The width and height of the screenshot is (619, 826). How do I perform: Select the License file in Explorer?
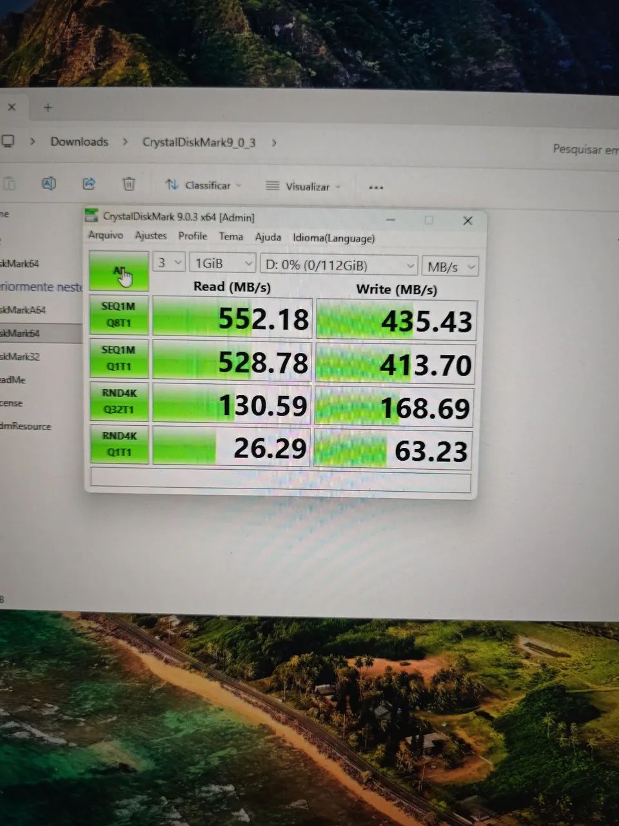12,403
